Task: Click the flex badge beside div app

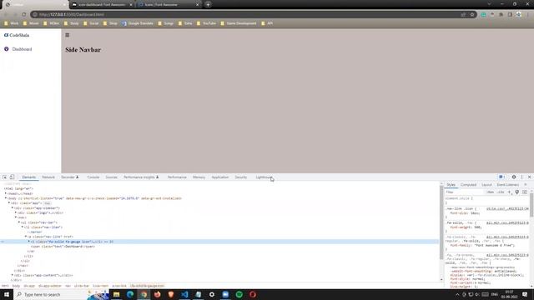Action: pos(48,203)
